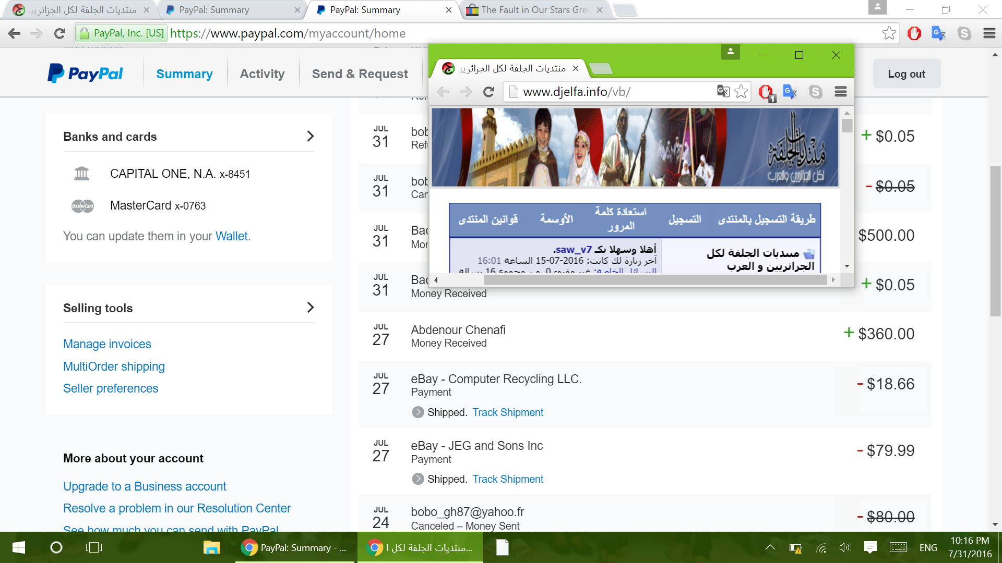Open Action Center notifications icon
Viewport: 1002px width, 563px height.
(x=870, y=547)
